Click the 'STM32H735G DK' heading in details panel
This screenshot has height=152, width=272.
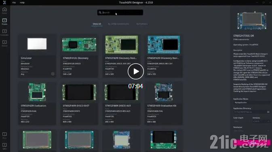point(244,35)
